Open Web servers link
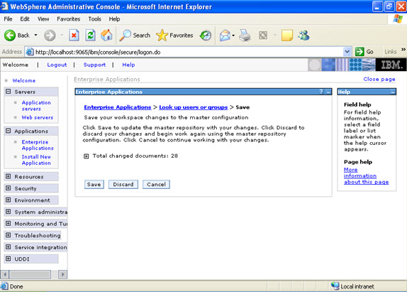Viewport: 407px width, 292px height. click(38, 117)
